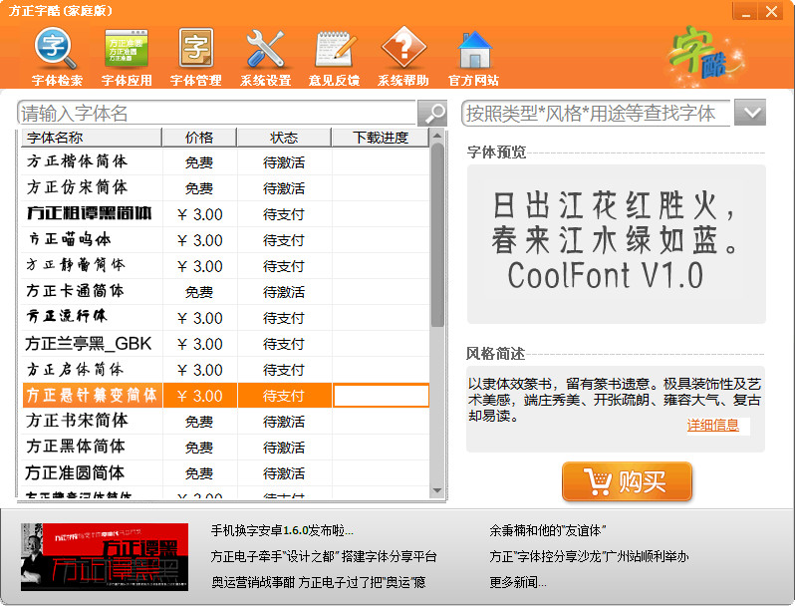Select 方正静蕾简体 row
This screenshot has width=795, height=606.
(225, 265)
